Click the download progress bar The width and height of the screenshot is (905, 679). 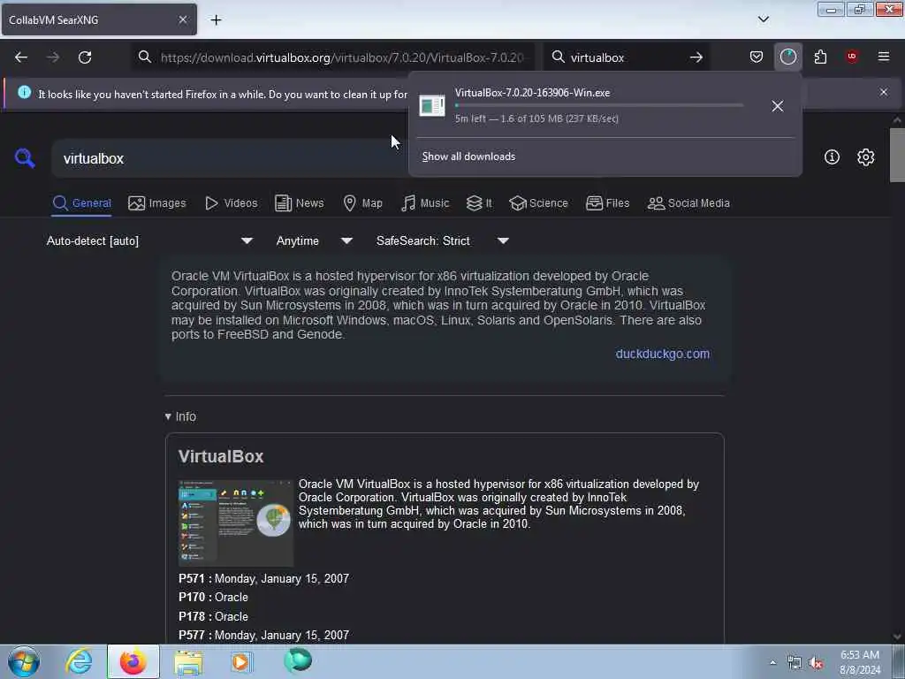[598, 105]
